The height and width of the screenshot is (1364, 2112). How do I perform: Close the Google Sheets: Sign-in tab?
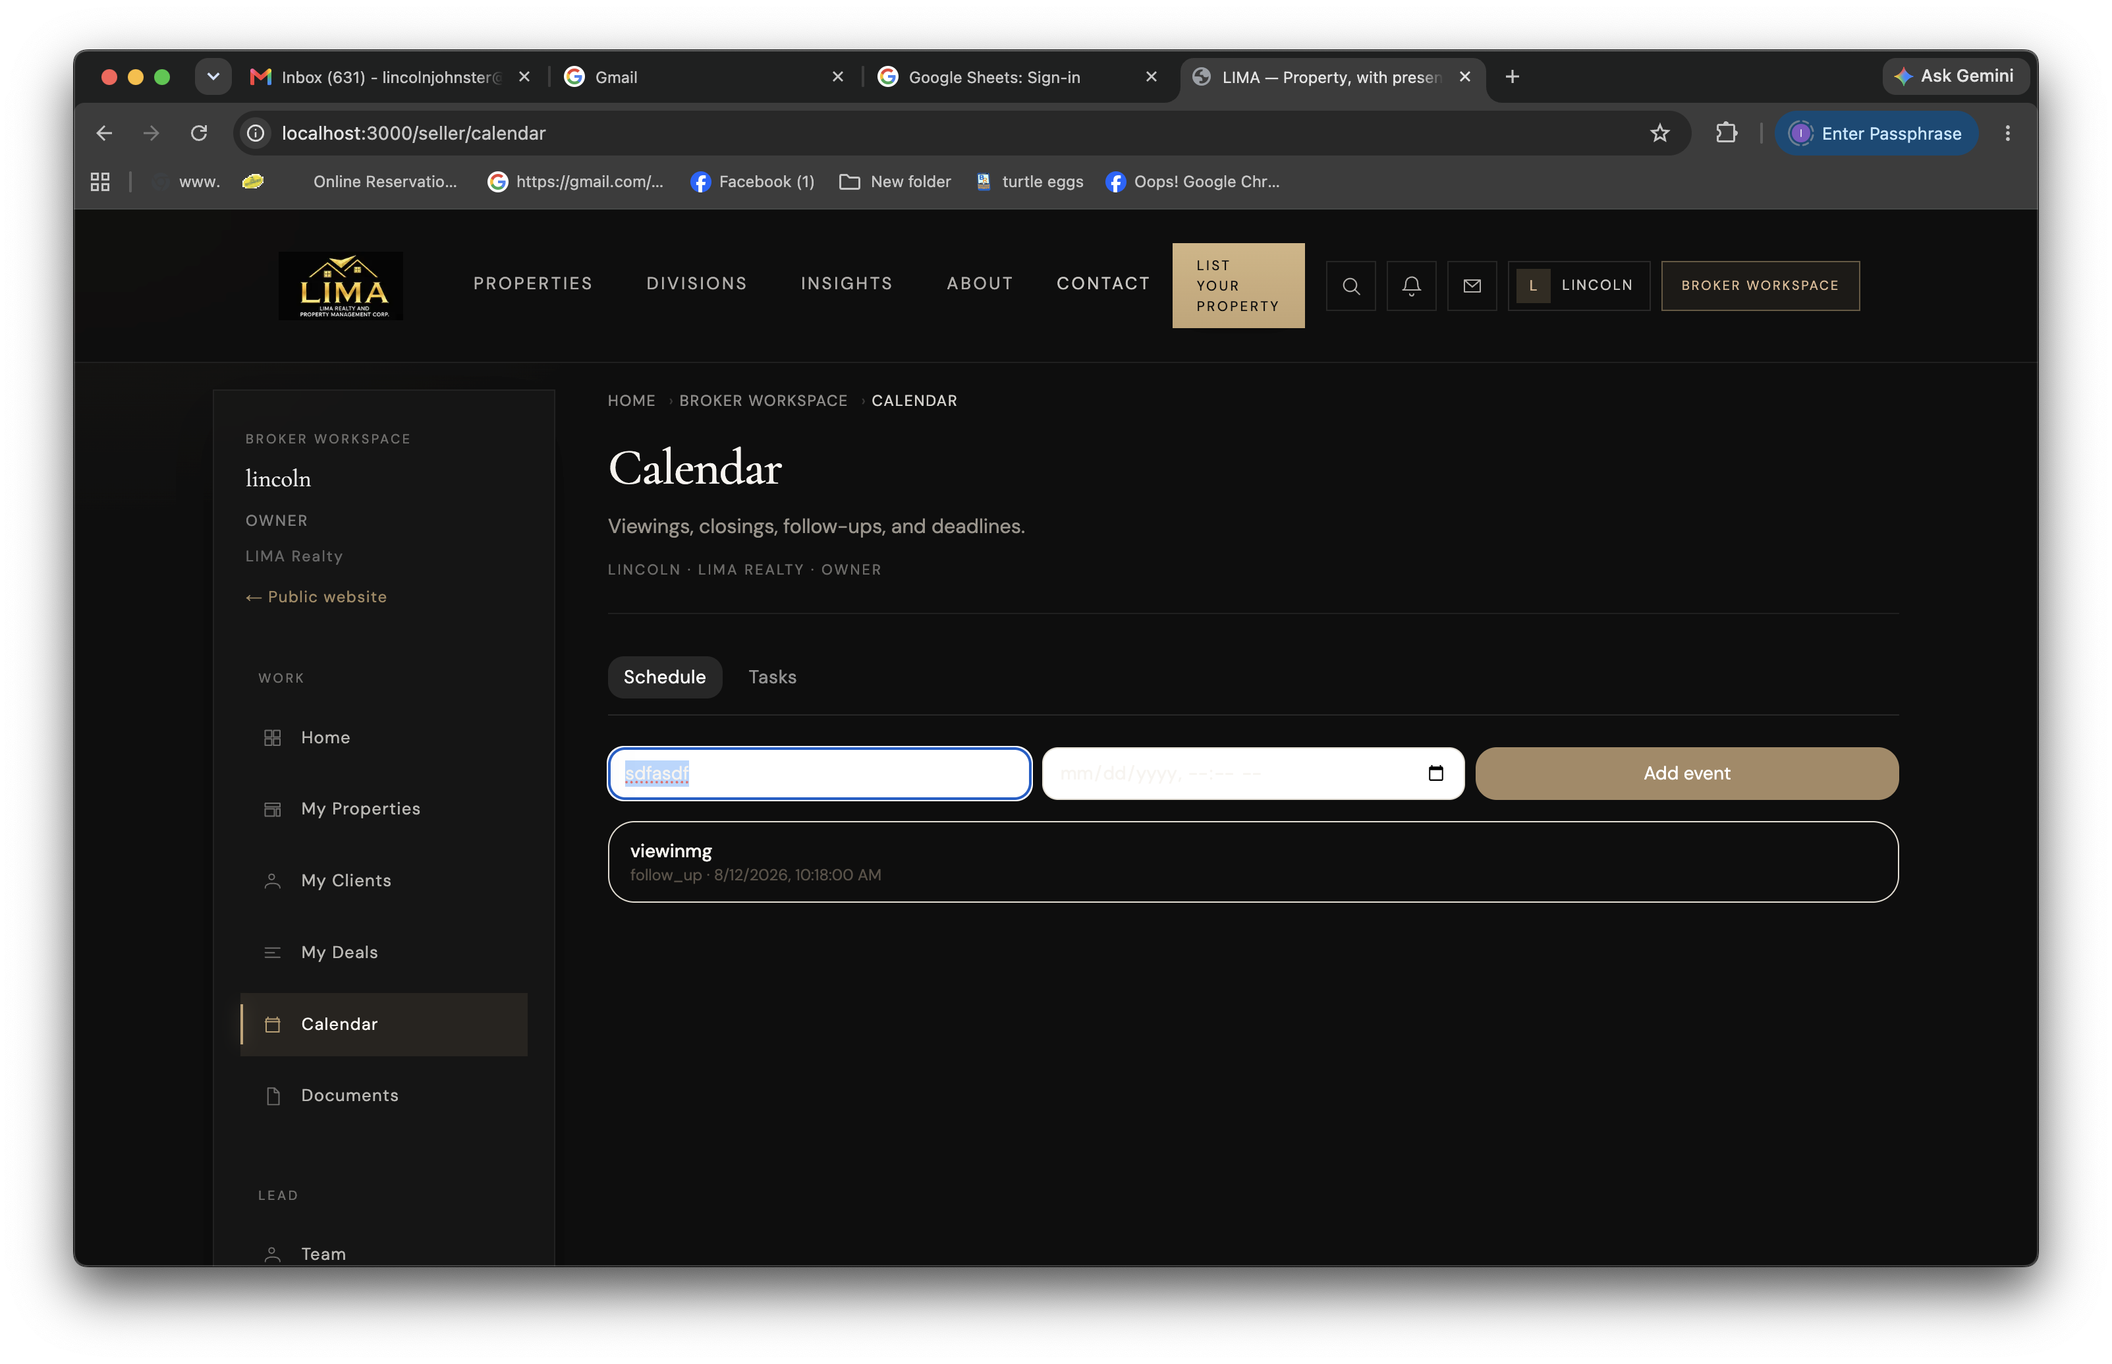coord(1152,77)
